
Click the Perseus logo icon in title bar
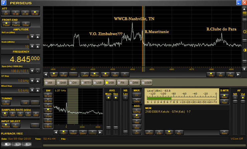(3, 3)
